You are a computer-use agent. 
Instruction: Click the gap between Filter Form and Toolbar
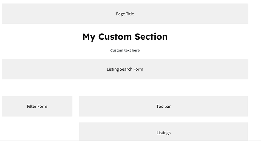click(x=76, y=106)
